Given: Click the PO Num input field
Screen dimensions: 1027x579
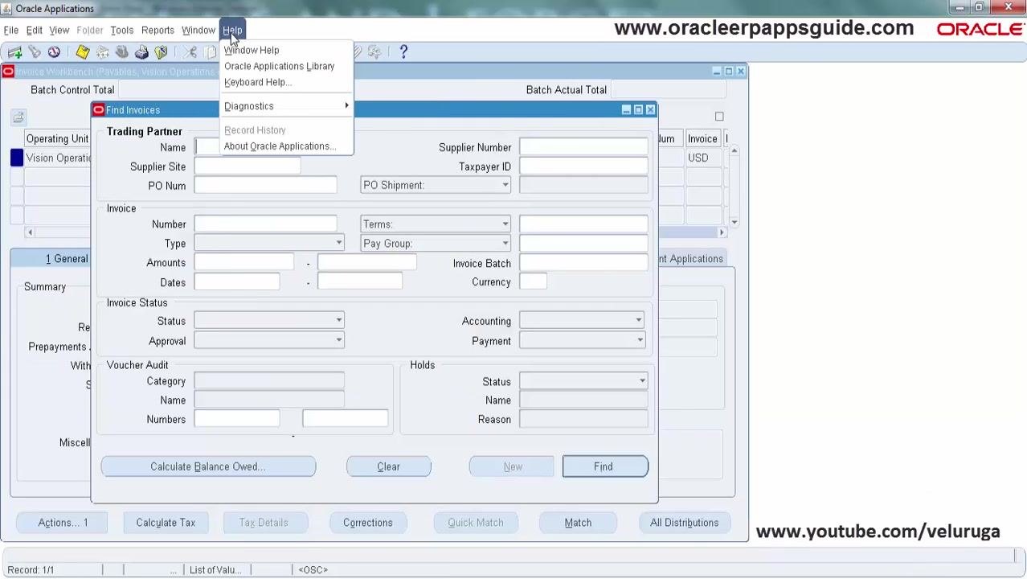Looking at the screenshot, I should point(265,186).
